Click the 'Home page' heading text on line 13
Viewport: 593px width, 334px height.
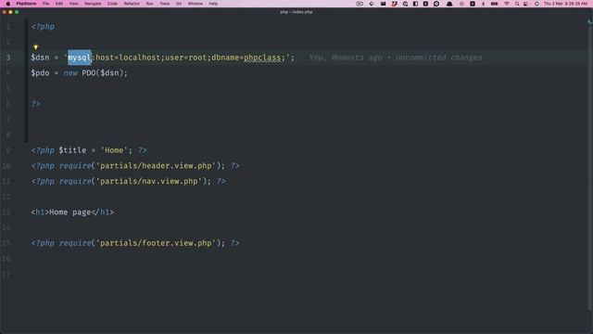coord(70,212)
